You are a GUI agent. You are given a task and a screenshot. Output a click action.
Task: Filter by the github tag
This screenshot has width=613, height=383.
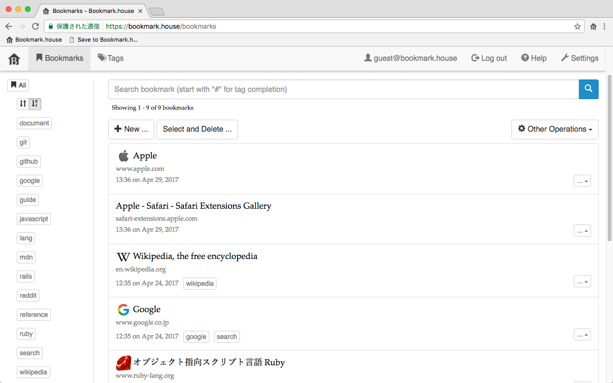tap(29, 161)
